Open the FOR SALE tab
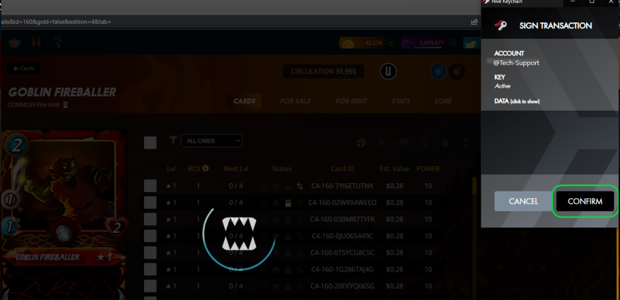 295,101
